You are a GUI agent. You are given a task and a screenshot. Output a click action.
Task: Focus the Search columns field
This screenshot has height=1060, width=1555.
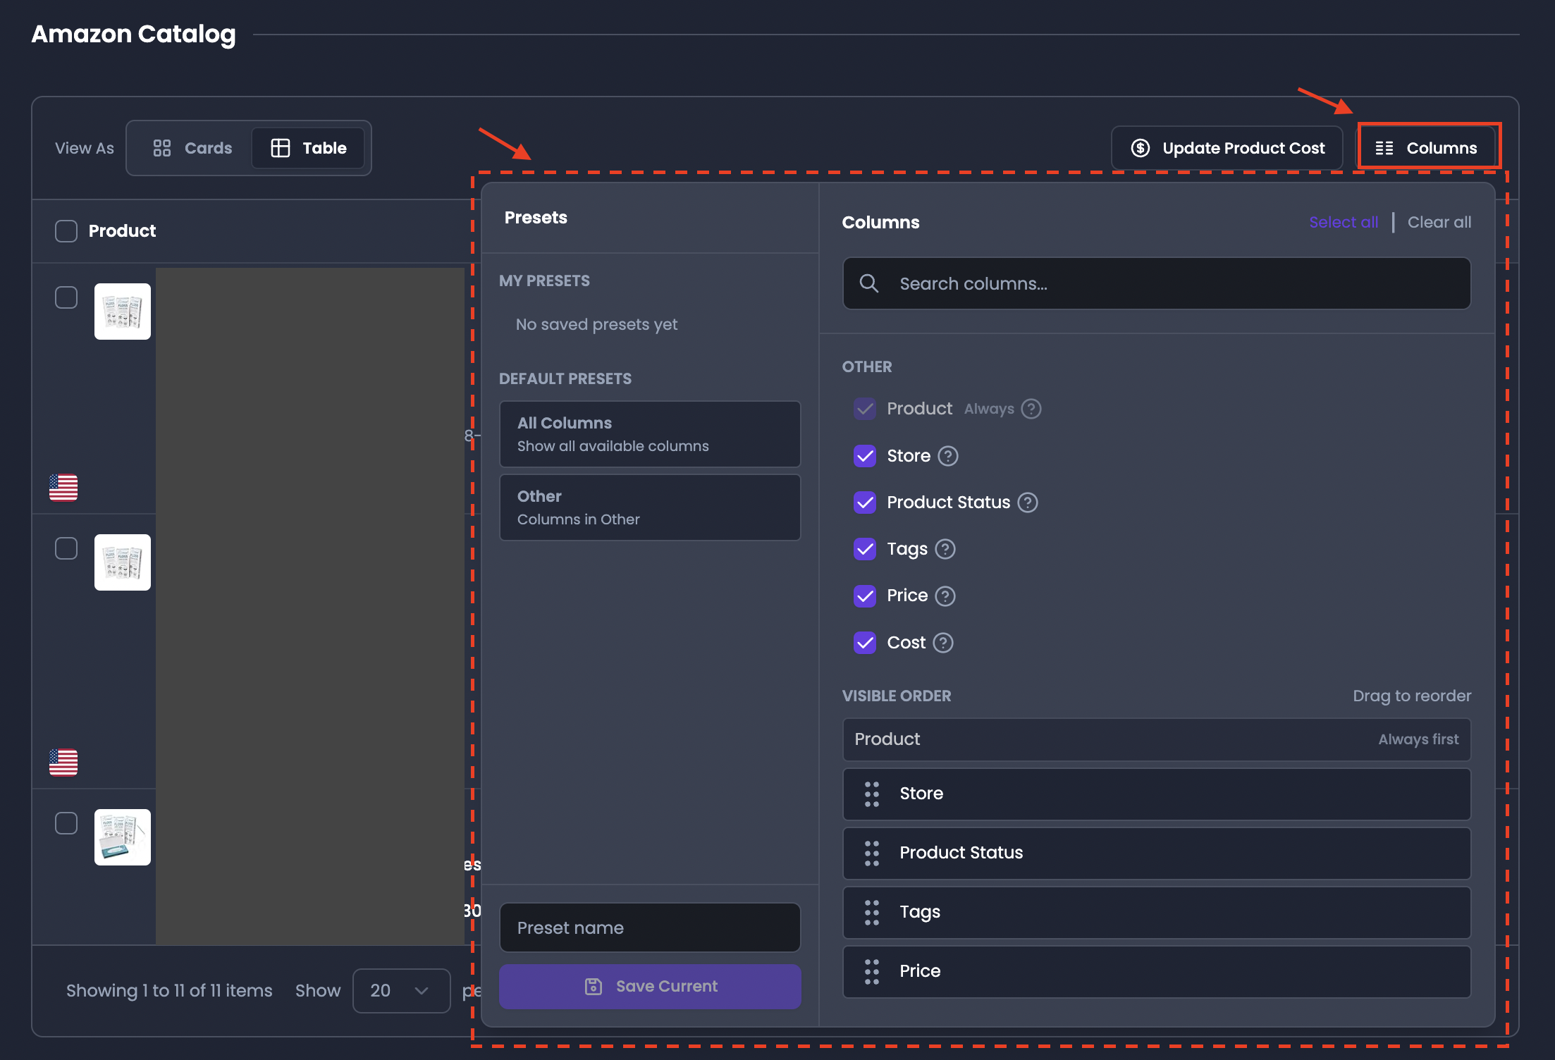point(1157,283)
